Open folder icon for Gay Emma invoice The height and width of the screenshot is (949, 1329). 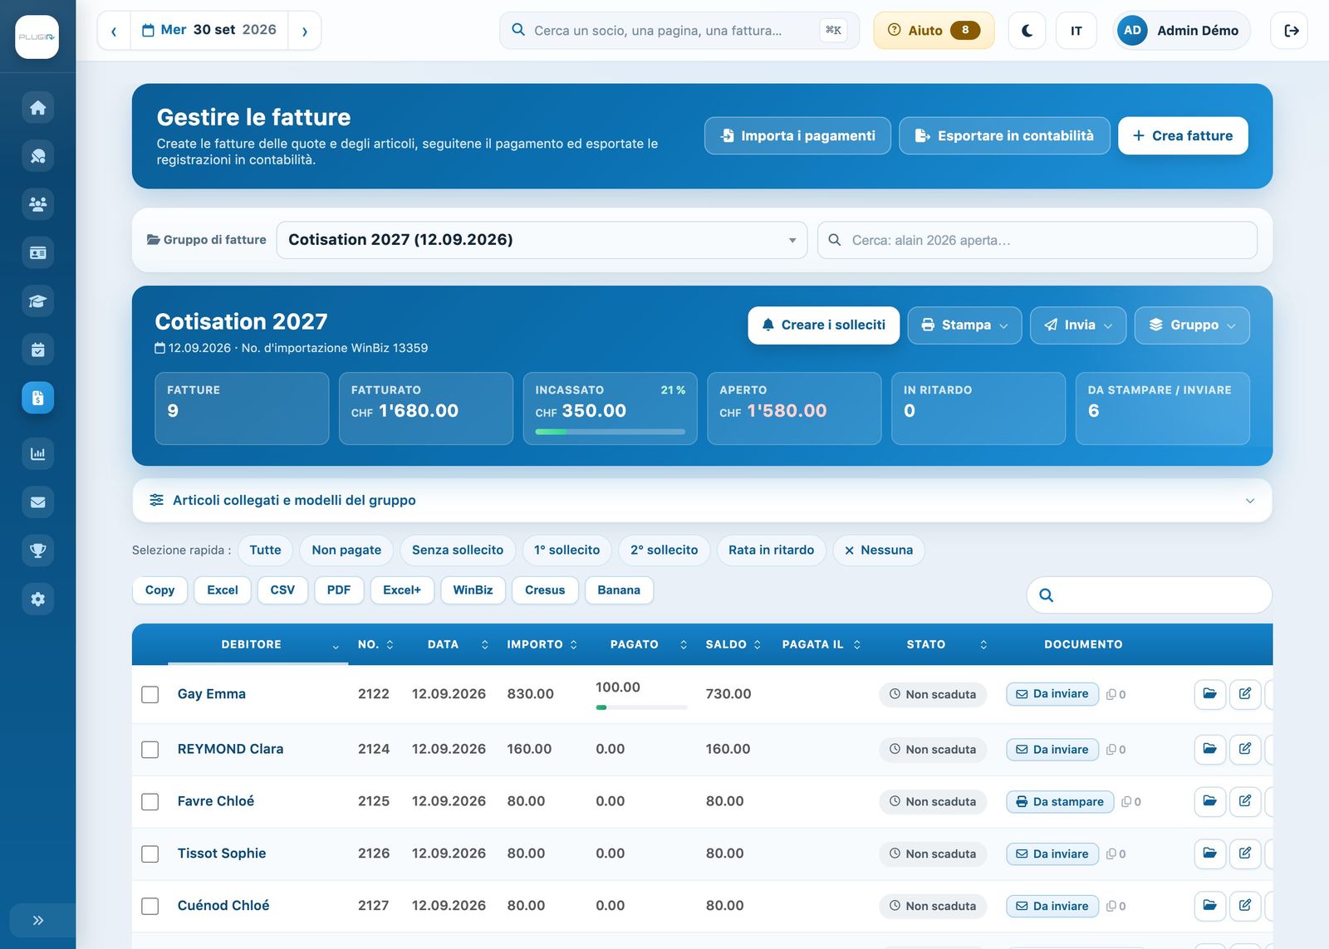pyautogui.click(x=1209, y=694)
